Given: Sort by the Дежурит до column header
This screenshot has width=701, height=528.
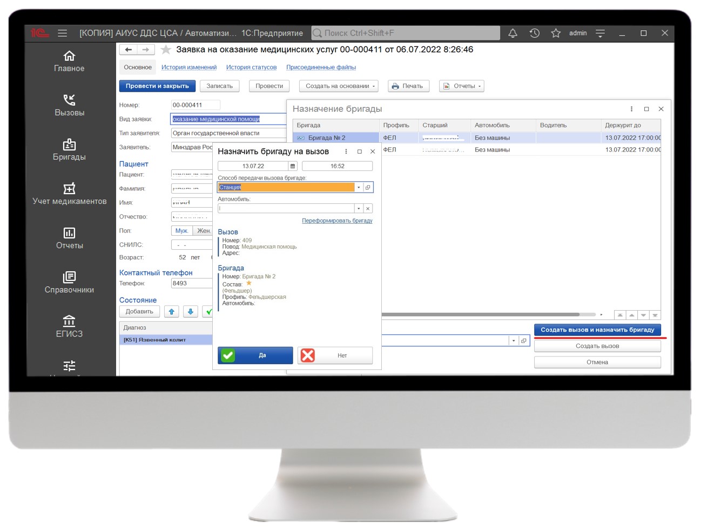Looking at the screenshot, I should click(x=631, y=125).
